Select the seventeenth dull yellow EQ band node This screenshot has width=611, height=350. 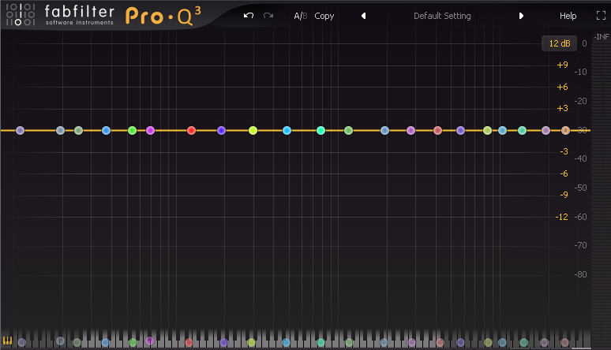(x=488, y=130)
